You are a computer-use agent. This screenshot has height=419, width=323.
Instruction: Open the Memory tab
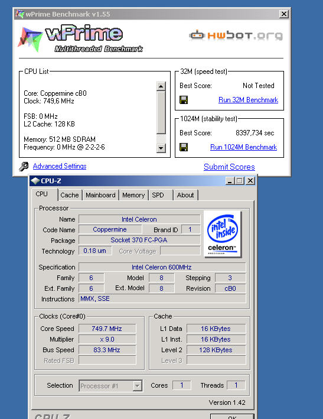point(133,195)
